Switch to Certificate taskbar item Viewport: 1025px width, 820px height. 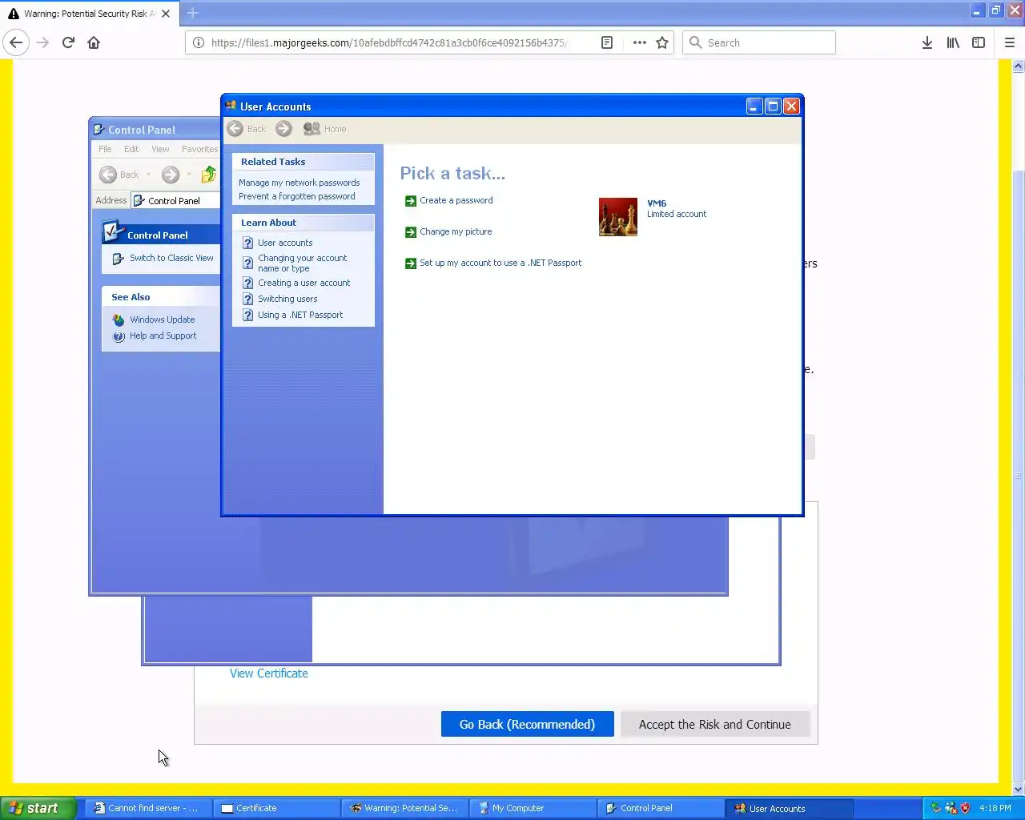276,808
